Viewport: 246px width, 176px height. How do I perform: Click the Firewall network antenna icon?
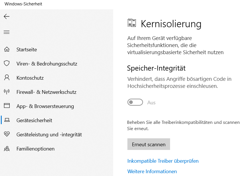coord(7,92)
